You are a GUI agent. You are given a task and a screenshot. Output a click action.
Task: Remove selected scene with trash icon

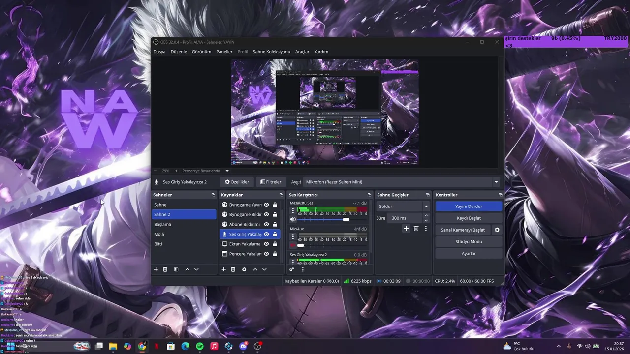pos(165,269)
